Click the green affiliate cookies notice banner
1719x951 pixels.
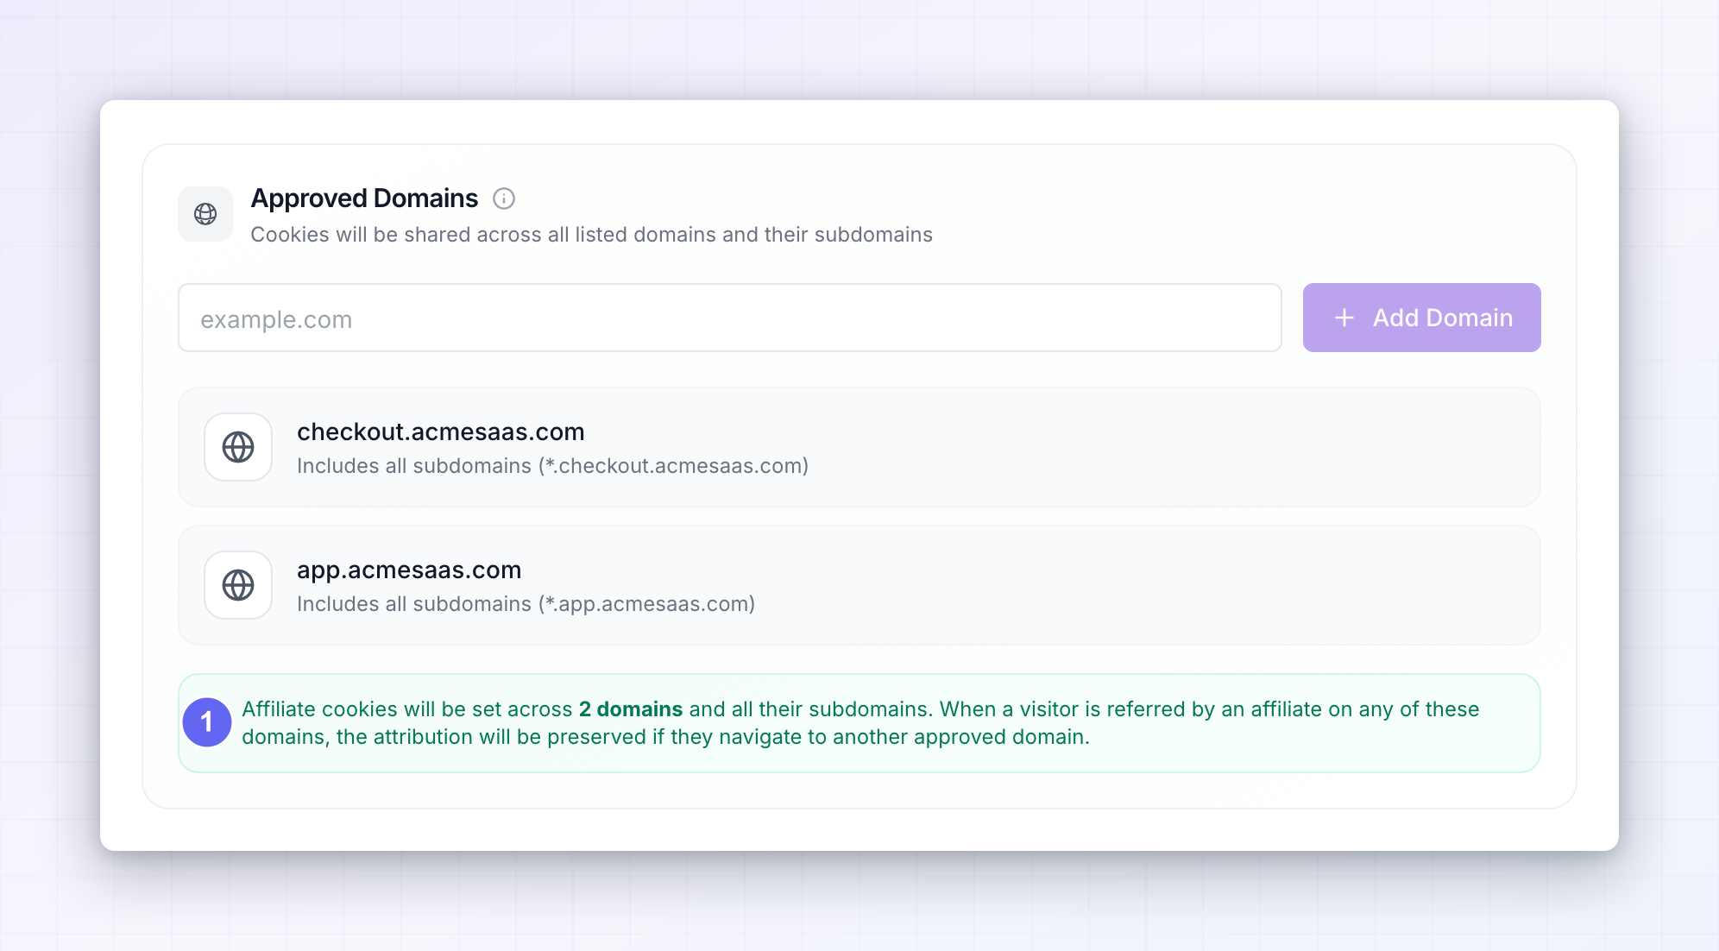click(859, 723)
